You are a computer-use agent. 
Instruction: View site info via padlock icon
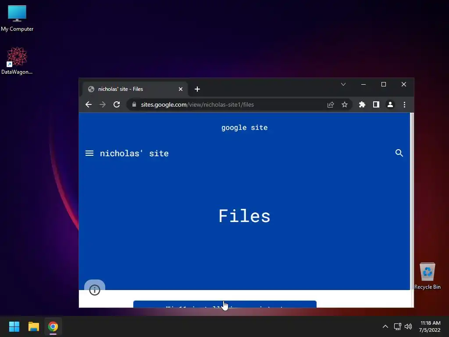pyautogui.click(x=134, y=104)
